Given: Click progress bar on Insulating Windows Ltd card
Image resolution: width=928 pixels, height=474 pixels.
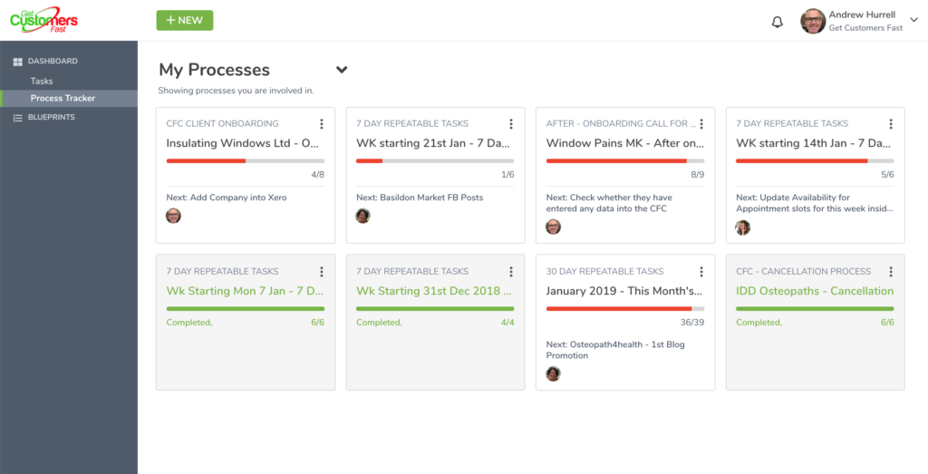Looking at the screenshot, I should tap(245, 161).
